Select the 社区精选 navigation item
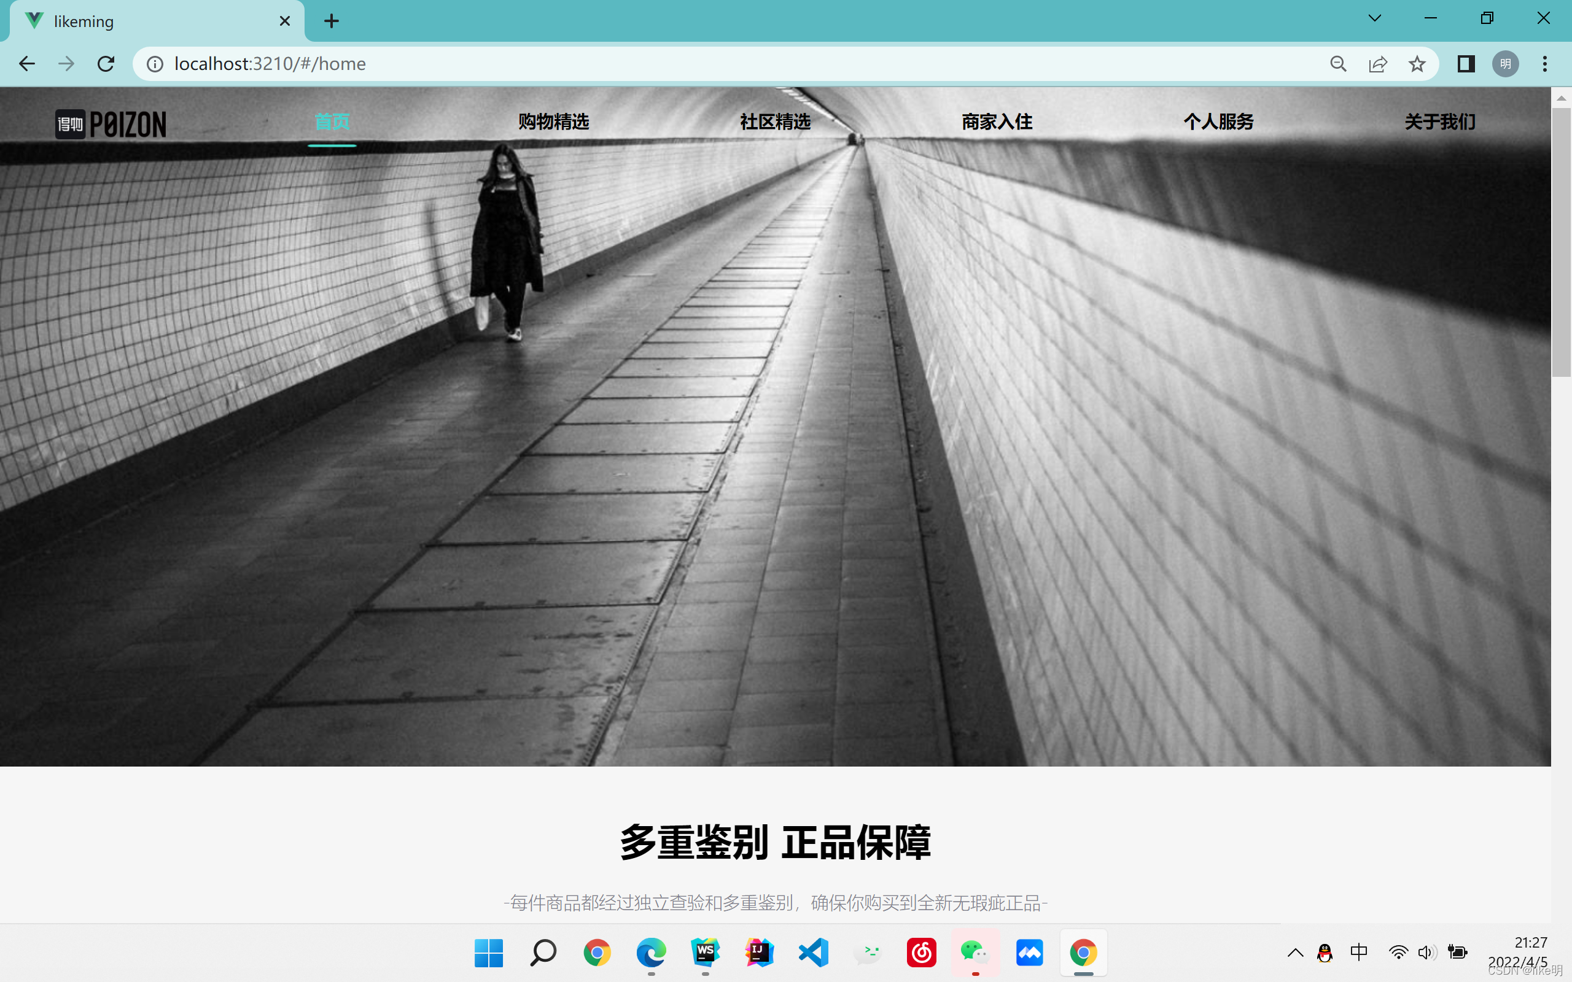 click(x=774, y=122)
